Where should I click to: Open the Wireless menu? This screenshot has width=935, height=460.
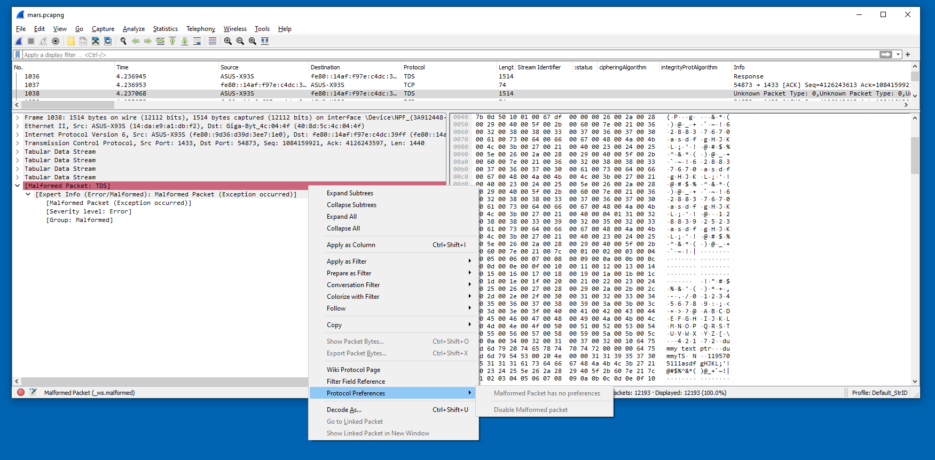point(235,29)
